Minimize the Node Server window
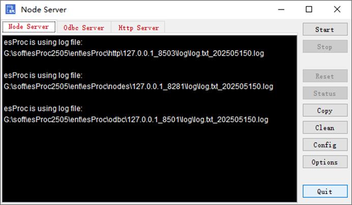Screen dimensions: 352x205 click(x=281, y=10)
